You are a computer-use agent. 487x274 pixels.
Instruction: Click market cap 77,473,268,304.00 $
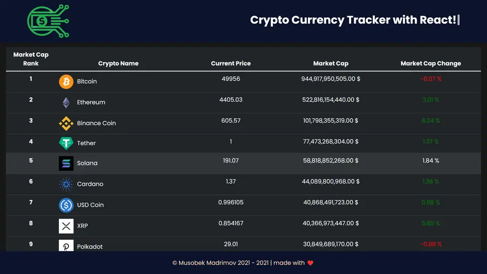pos(331,142)
